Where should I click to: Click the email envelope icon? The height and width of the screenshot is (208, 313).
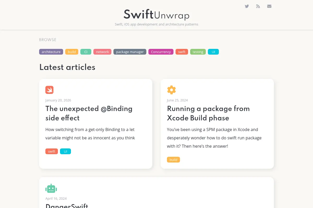coord(269,6)
